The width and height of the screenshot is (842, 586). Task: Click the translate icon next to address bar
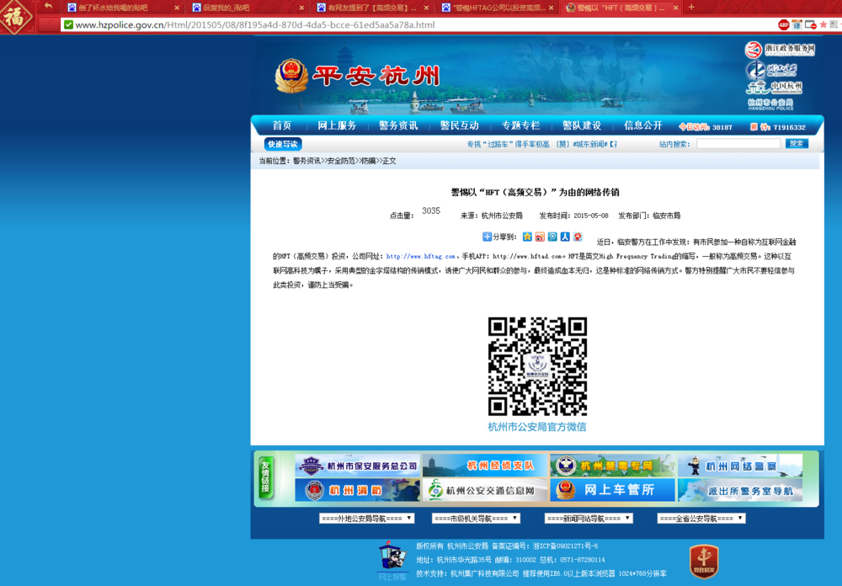coord(797,26)
